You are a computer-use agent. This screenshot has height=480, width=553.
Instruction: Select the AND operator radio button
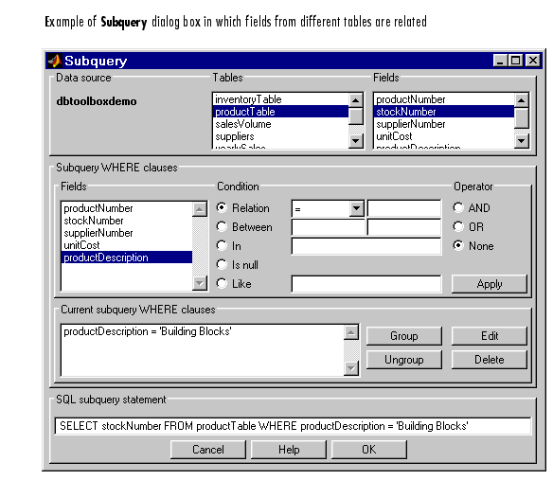(x=458, y=207)
